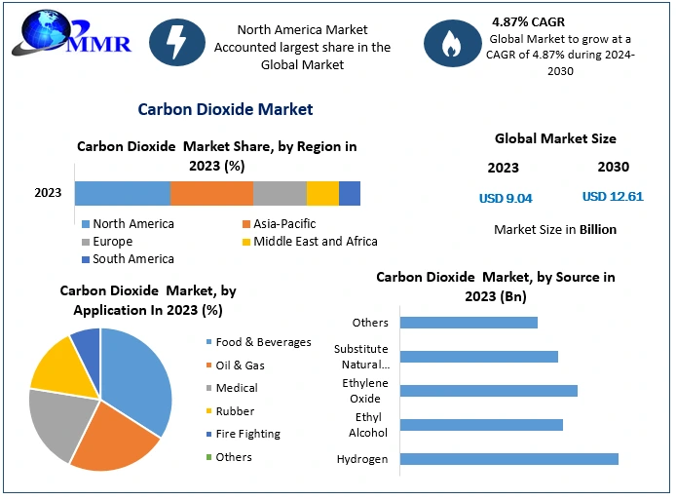
Task: Click the South America legend marker
Action: pyautogui.click(x=86, y=259)
